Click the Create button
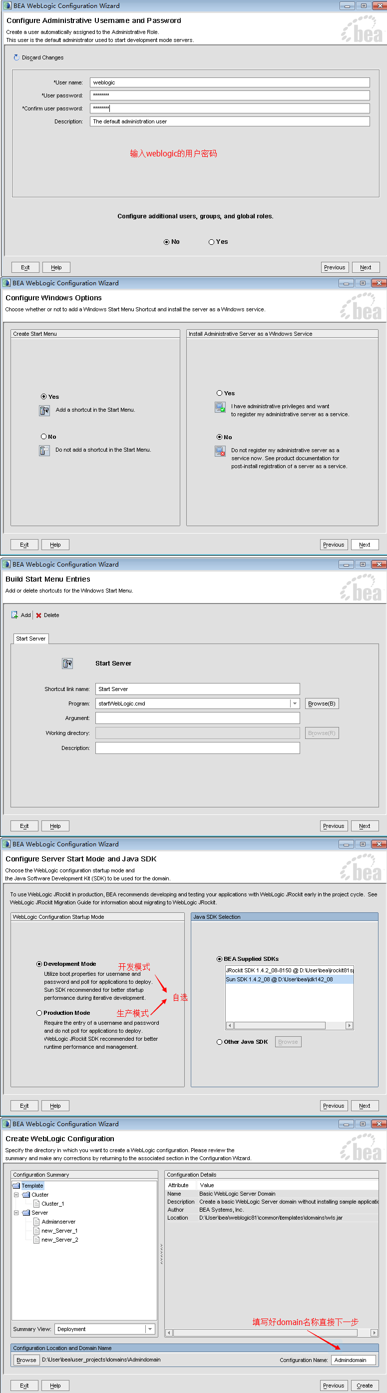The height and width of the screenshot is (1393, 387). point(365,1386)
